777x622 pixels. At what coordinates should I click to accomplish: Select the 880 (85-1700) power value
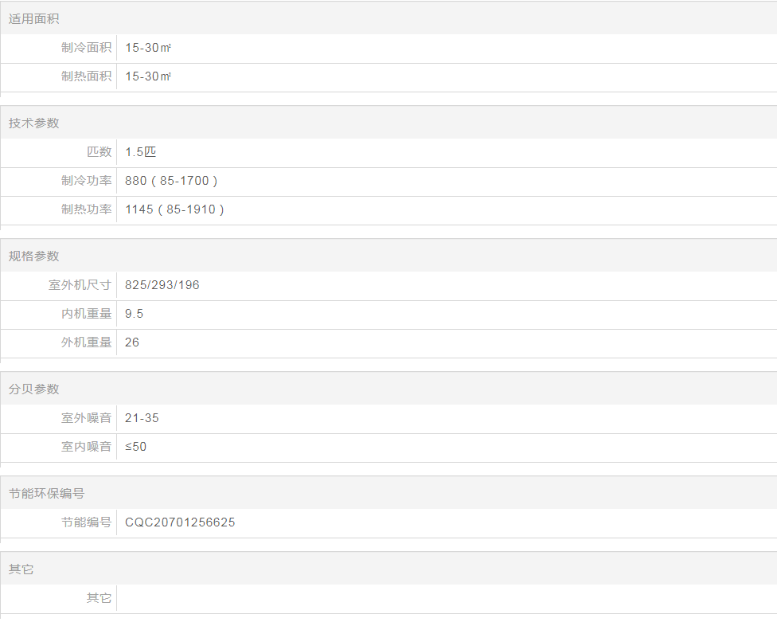pyautogui.click(x=171, y=181)
